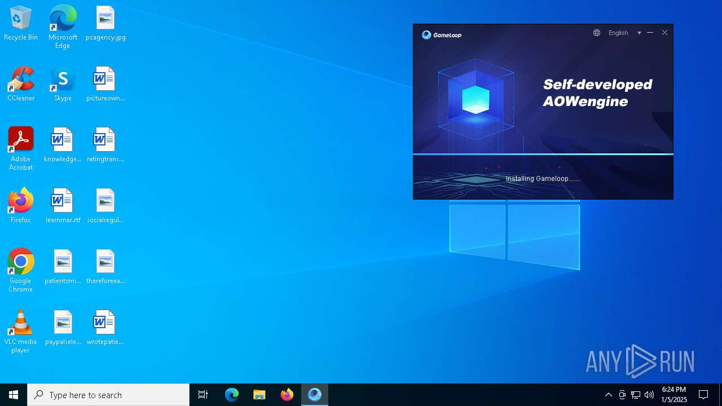This screenshot has height=406, width=722.
Task: Select the patientsmi image file icon
Action: click(63, 267)
